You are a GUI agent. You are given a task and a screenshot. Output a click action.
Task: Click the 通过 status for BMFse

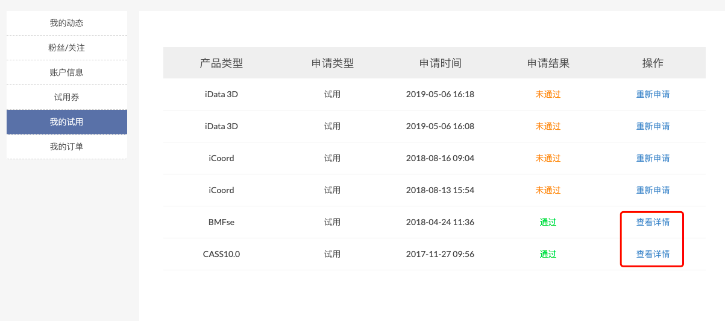[x=548, y=222]
